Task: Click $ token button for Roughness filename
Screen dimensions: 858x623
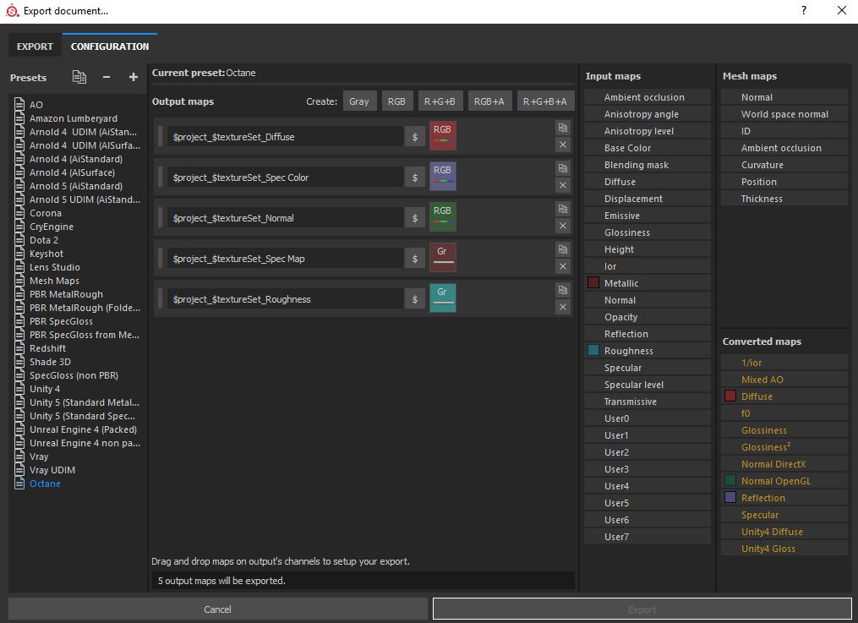Action: click(415, 298)
